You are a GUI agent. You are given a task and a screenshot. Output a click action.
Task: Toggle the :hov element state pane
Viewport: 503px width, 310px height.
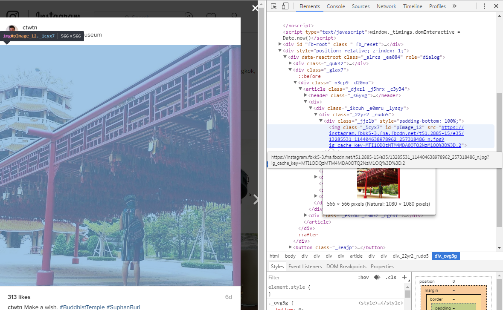[363, 277]
